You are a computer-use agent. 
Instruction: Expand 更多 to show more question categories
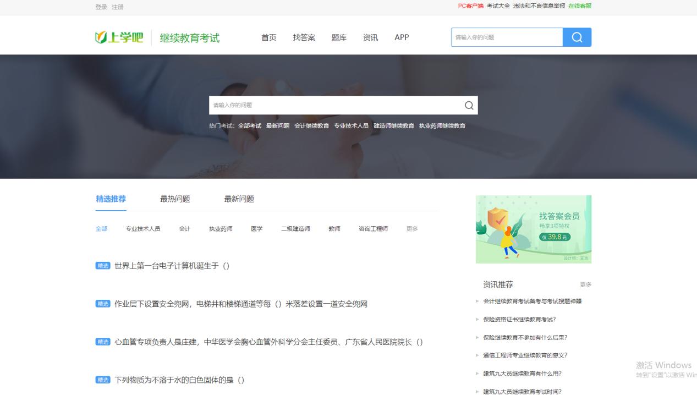[411, 228]
